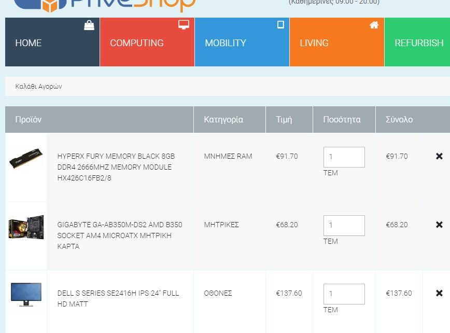450x333 pixels.
Task: Click the €91.70 price in Τιμή column
Action: (x=287, y=156)
